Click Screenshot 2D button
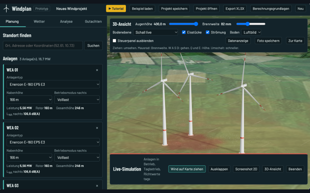 246,169
